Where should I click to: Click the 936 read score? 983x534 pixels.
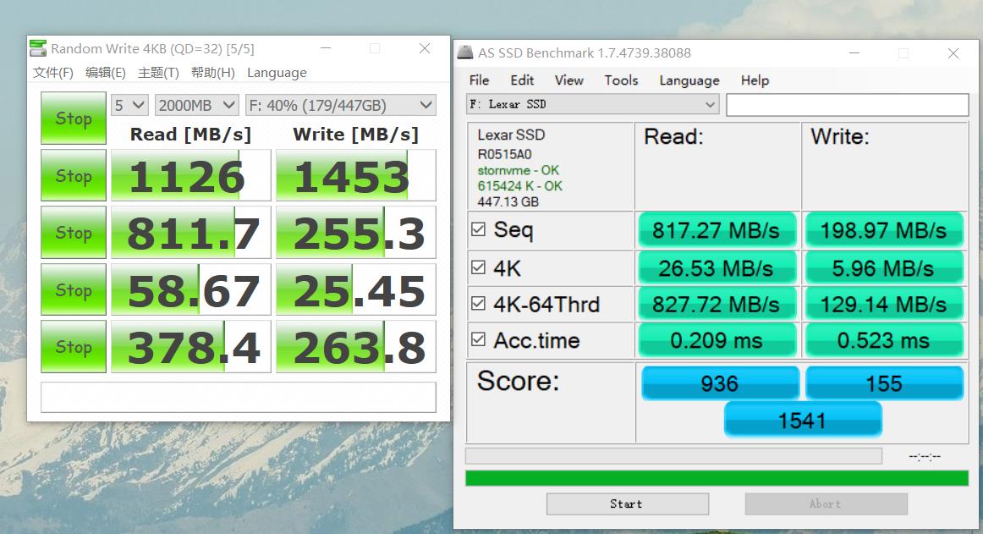click(720, 383)
